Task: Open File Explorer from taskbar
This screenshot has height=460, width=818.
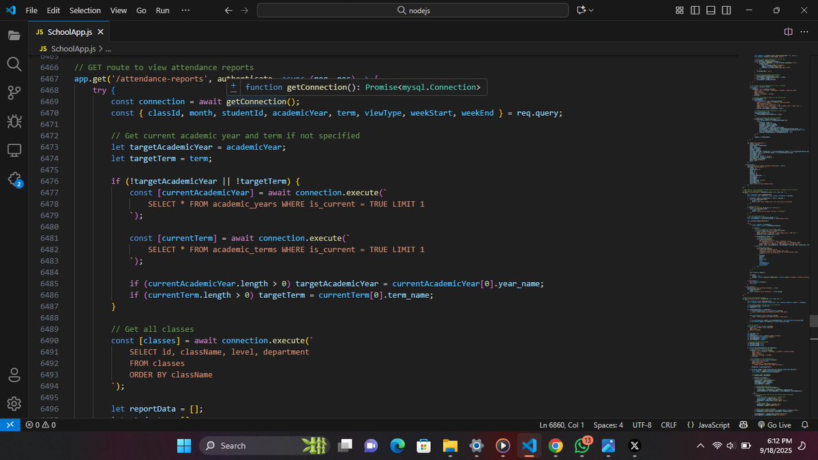Action: click(450, 445)
